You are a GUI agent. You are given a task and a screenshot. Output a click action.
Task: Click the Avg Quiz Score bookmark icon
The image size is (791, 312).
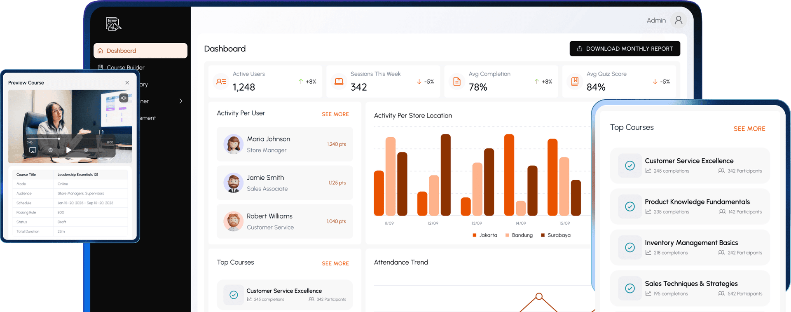(575, 81)
